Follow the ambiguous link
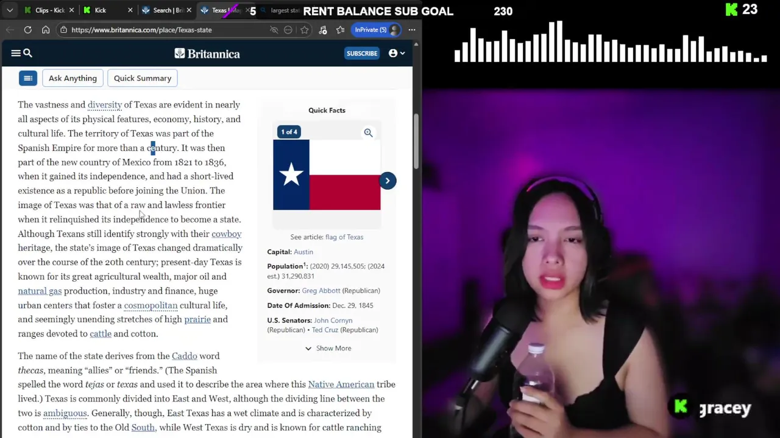 [65, 414]
